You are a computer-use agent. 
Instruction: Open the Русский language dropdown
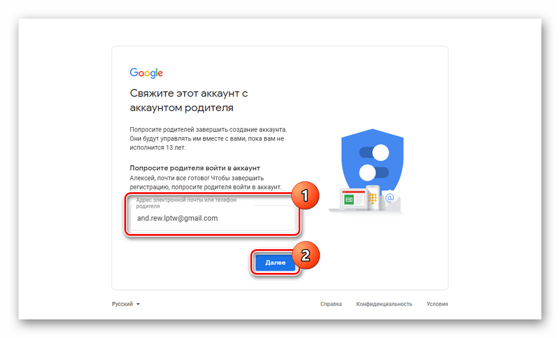(x=125, y=304)
